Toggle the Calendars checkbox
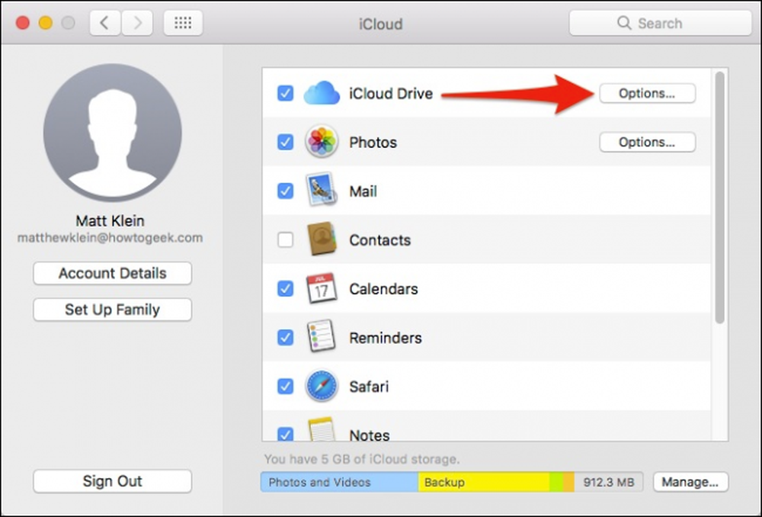Screen dimensions: 762x517 point(285,288)
